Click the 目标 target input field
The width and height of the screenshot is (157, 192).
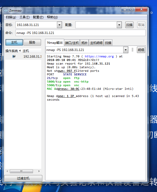[36, 25]
